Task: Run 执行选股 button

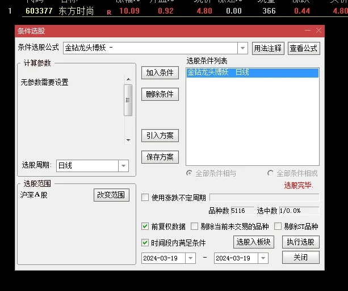Action: click(x=301, y=242)
